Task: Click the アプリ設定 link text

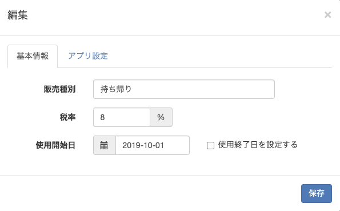Action: [88, 56]
